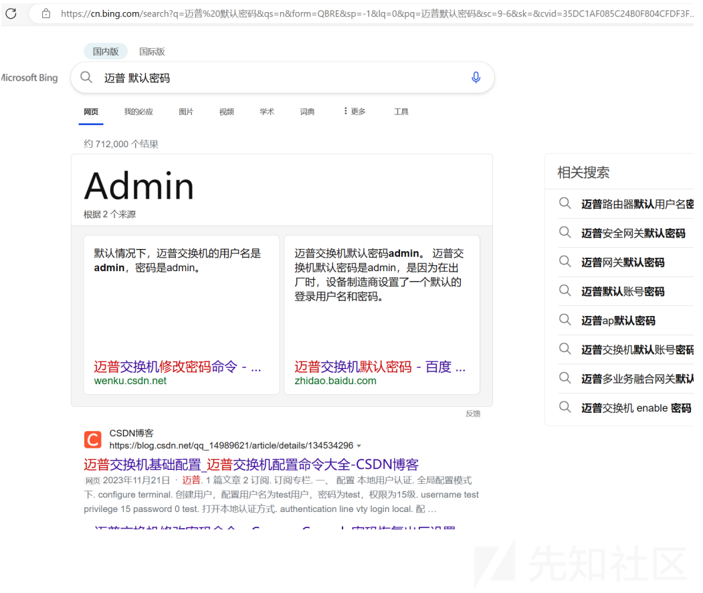Open zhidao.baidu.com source link
This screenshot has width=703, height=593.
coord(335,381)
